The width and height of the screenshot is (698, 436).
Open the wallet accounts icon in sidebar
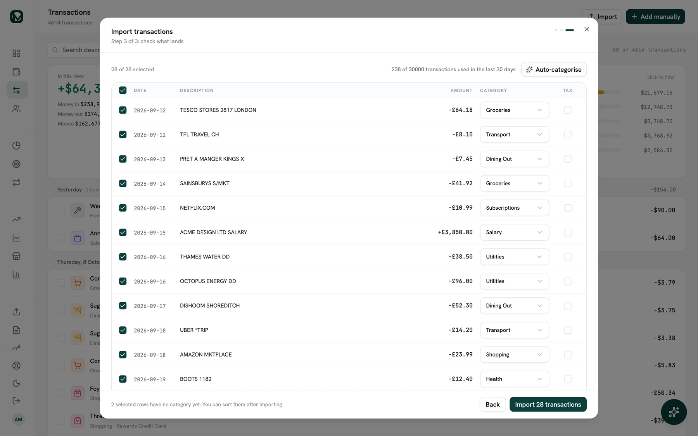(x=16, y=72)
